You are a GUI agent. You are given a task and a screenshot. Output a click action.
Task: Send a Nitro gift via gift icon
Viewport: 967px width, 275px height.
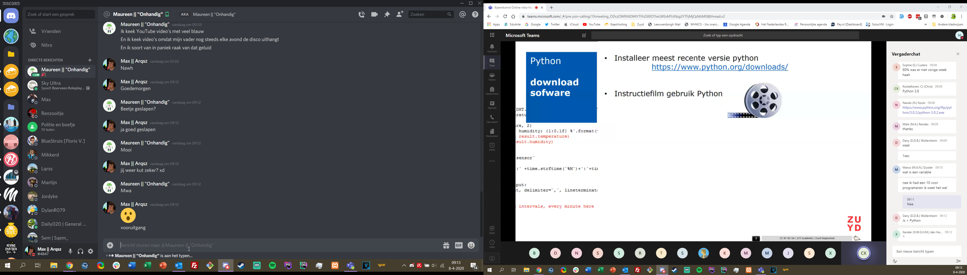click(x=446, y=245)
